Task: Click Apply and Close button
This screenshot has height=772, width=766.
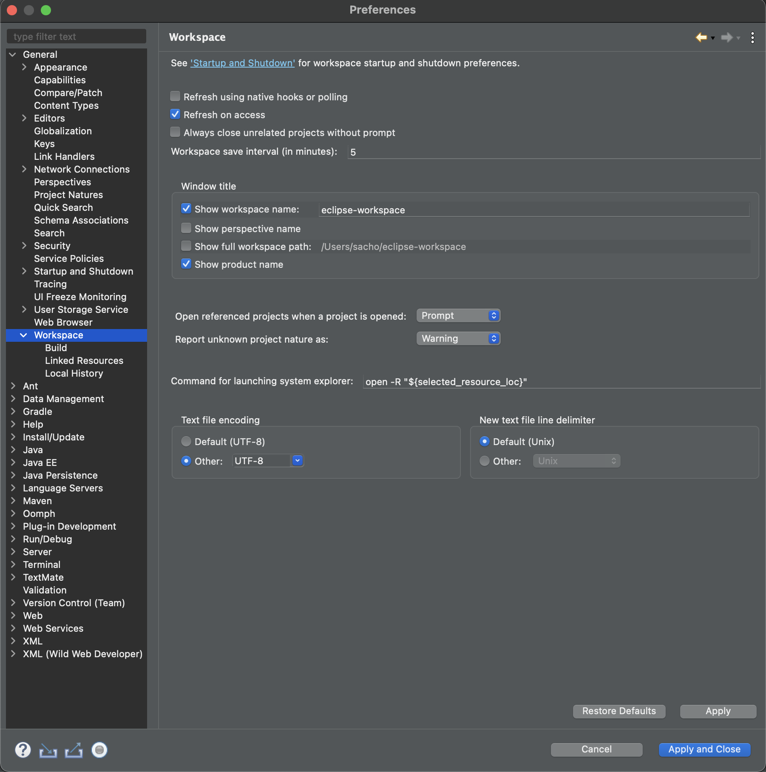Action: tap(704, 749)
